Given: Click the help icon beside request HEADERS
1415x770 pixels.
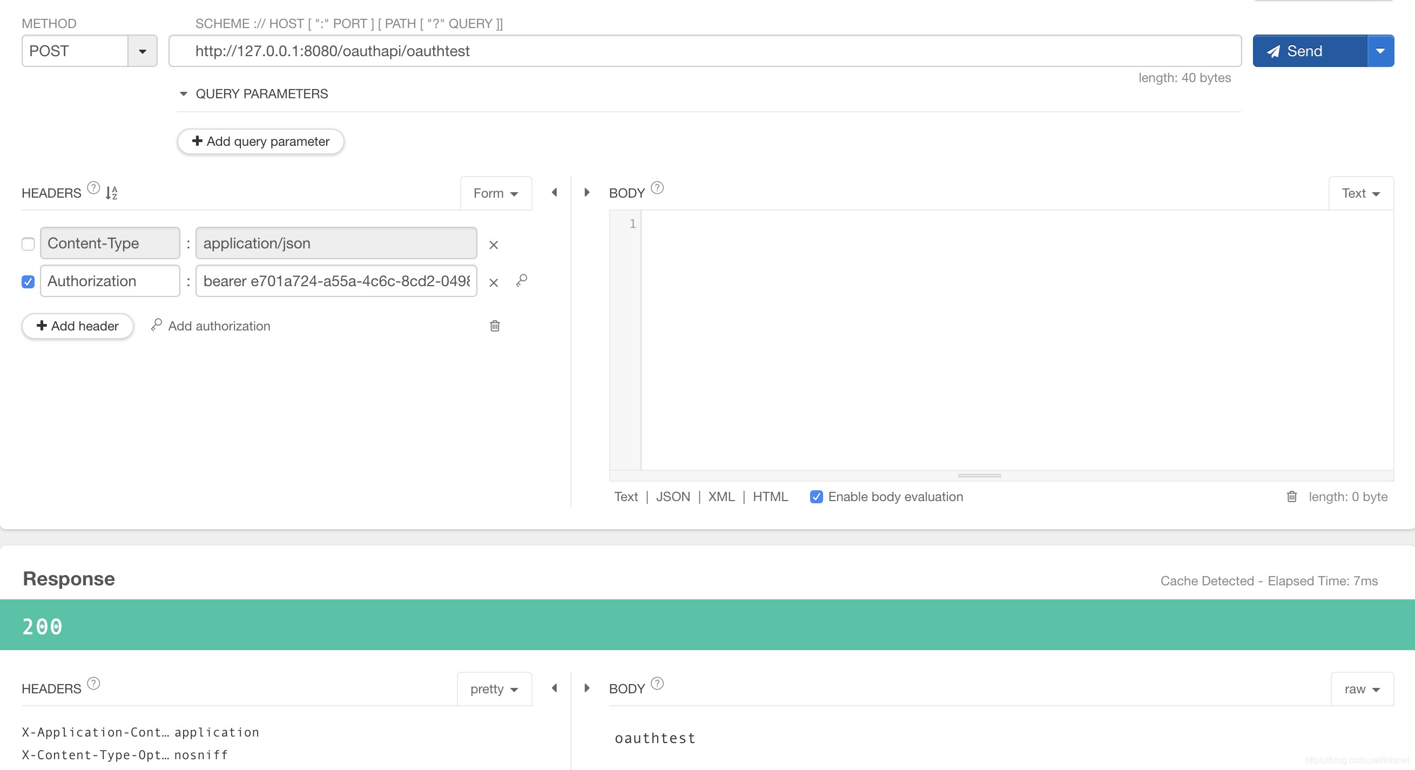Looking at the screenshot, I should (94, 188).
